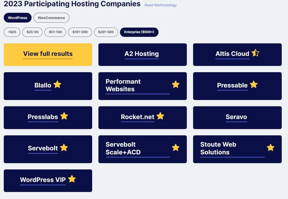Open the Performant Websites link

138,86
